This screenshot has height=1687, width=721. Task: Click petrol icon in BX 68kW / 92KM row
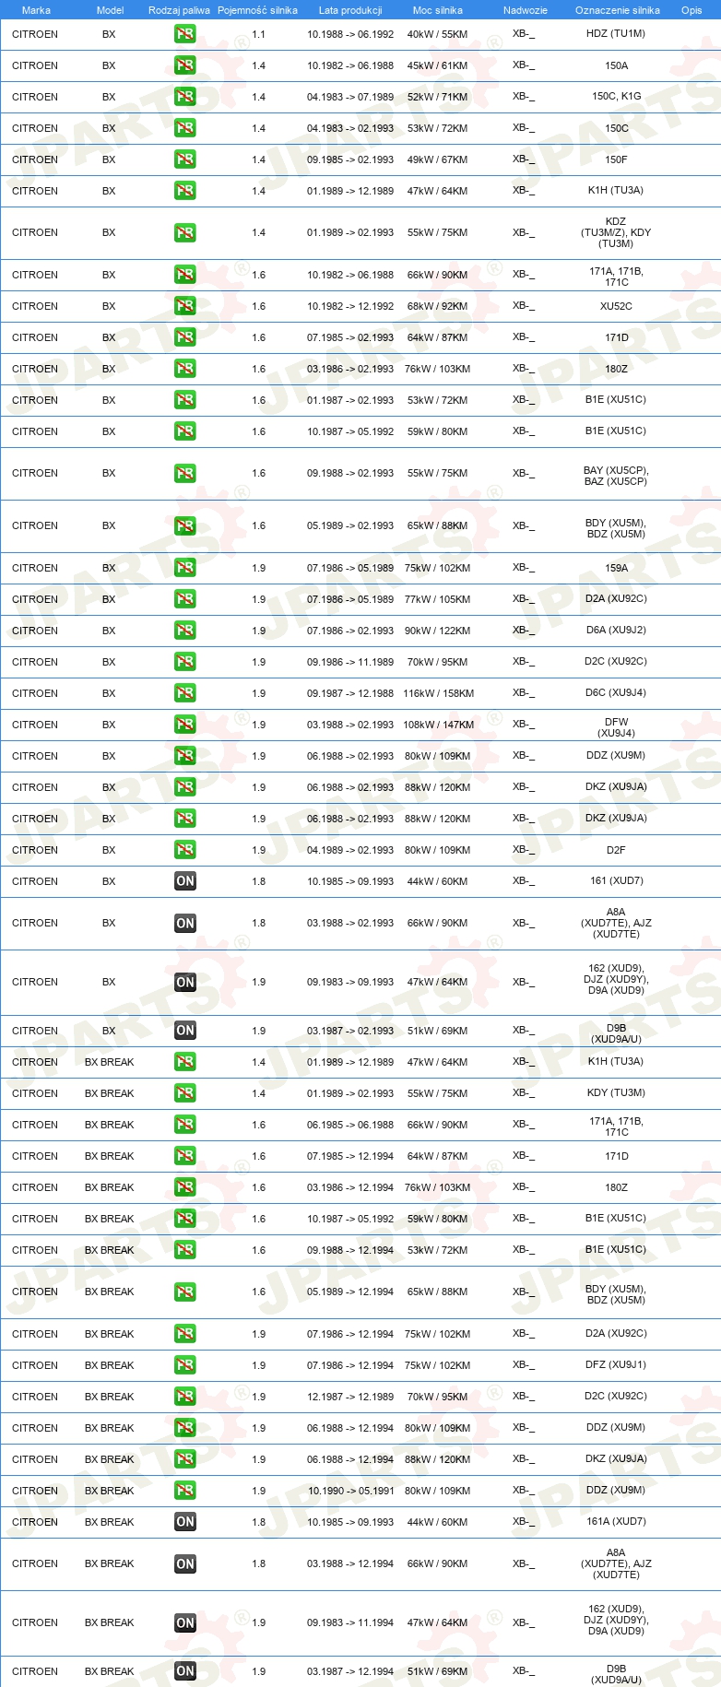pos(185,306)
